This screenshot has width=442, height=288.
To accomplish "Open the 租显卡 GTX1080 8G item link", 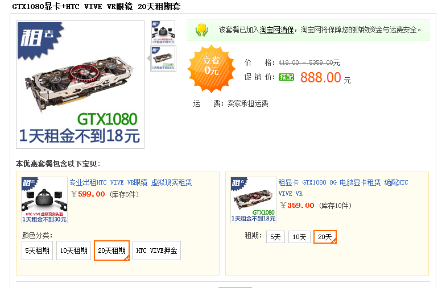I will pyautogui.click(x=343, y=188).
